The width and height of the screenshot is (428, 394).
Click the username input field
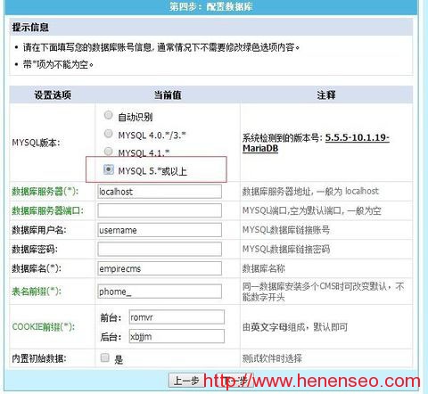[160, 230]
